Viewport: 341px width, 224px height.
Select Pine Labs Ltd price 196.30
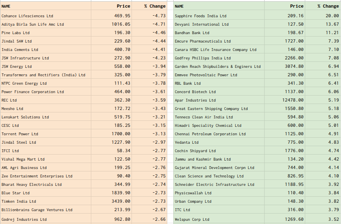tap(122, 33)
